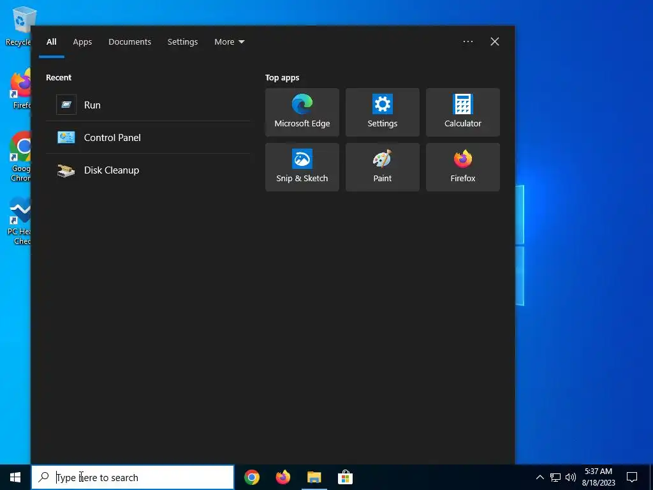Open Firefox from the taskbar
Screen dimensions: 653x490
coord(283,477)
